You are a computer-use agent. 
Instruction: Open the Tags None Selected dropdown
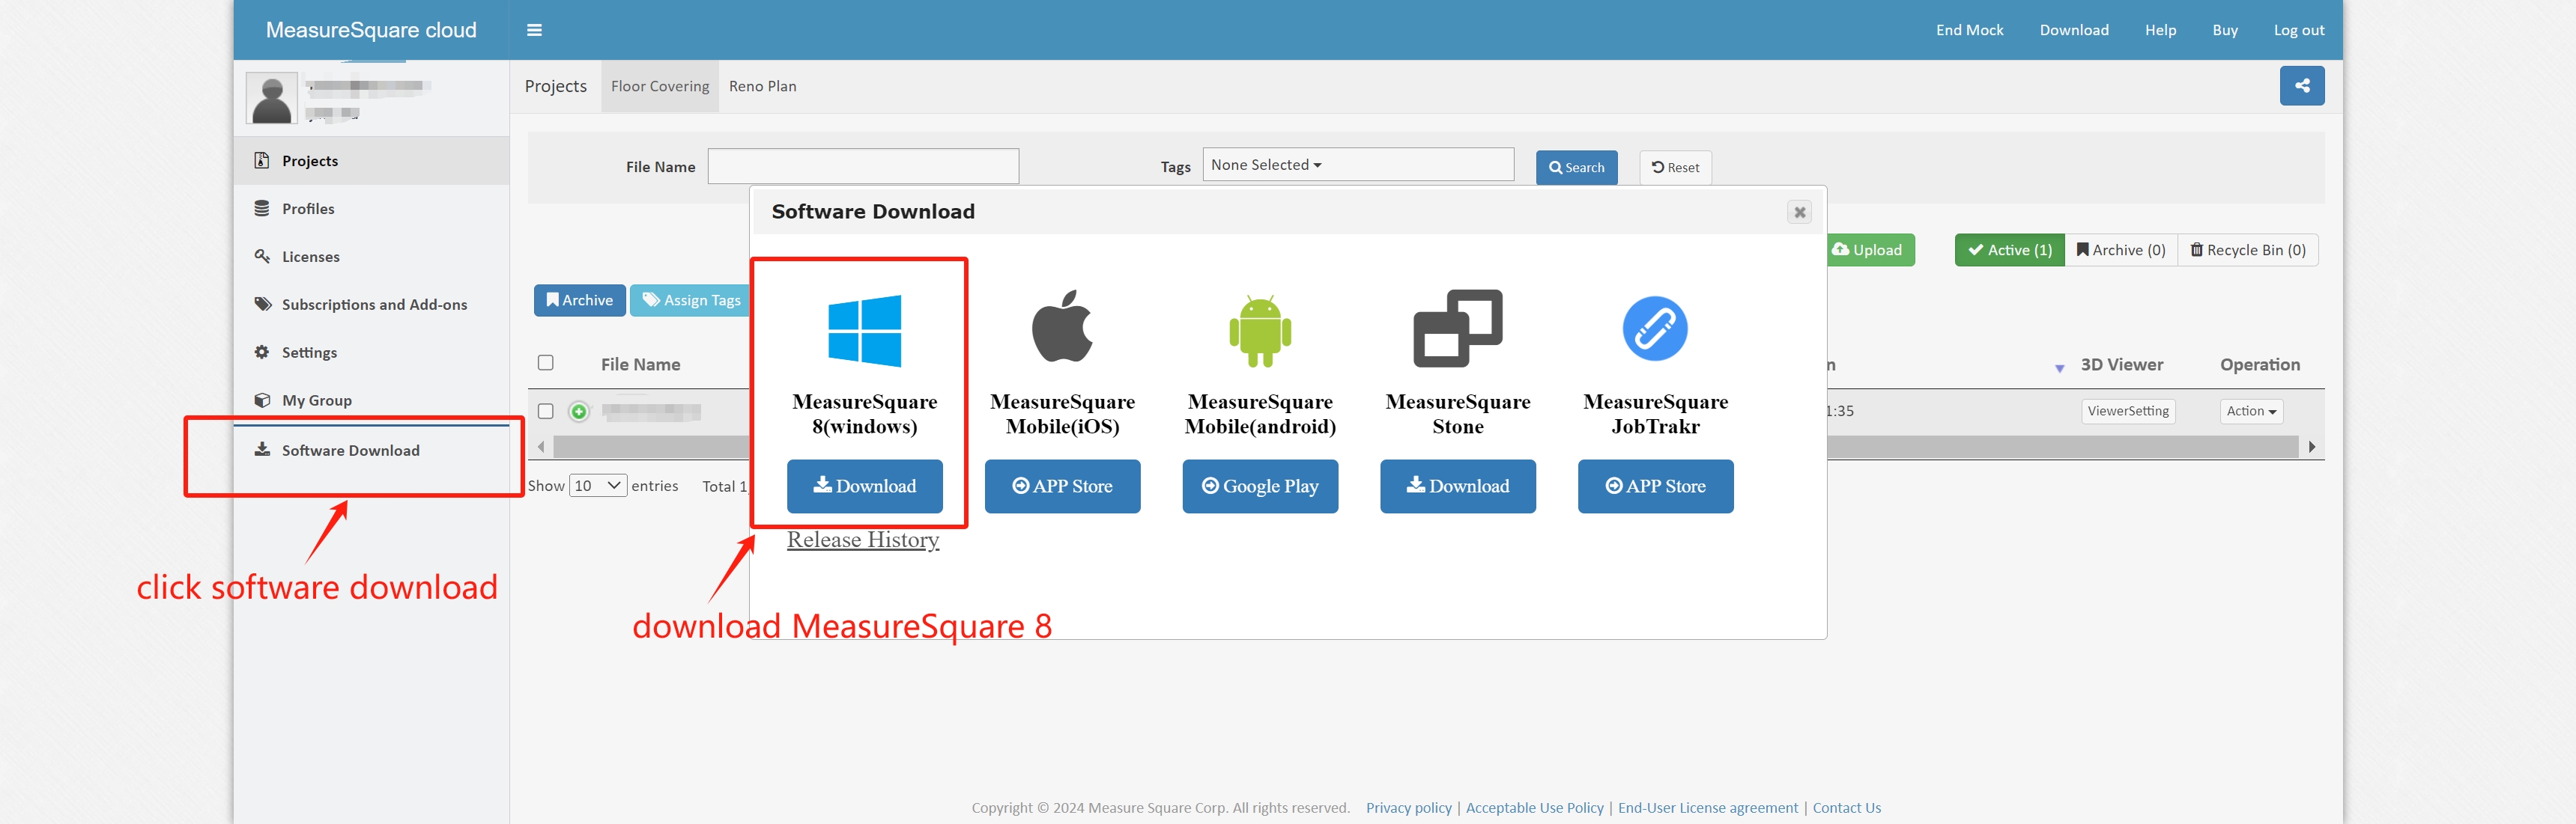point(1357,165)
